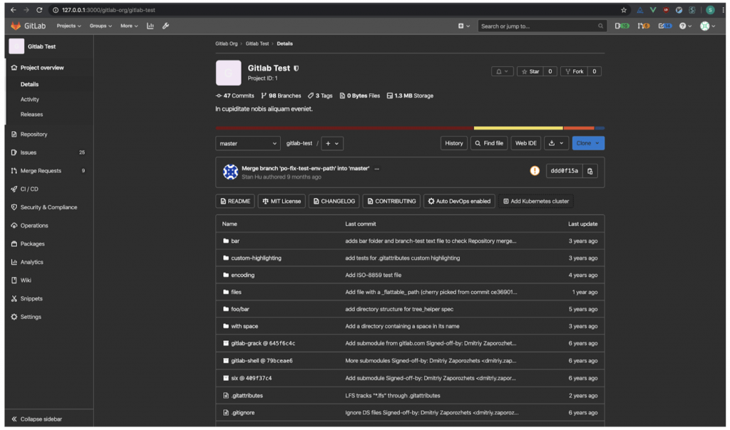
Task: Select Activity under Project overview
Action: click(x=30, y=100)
